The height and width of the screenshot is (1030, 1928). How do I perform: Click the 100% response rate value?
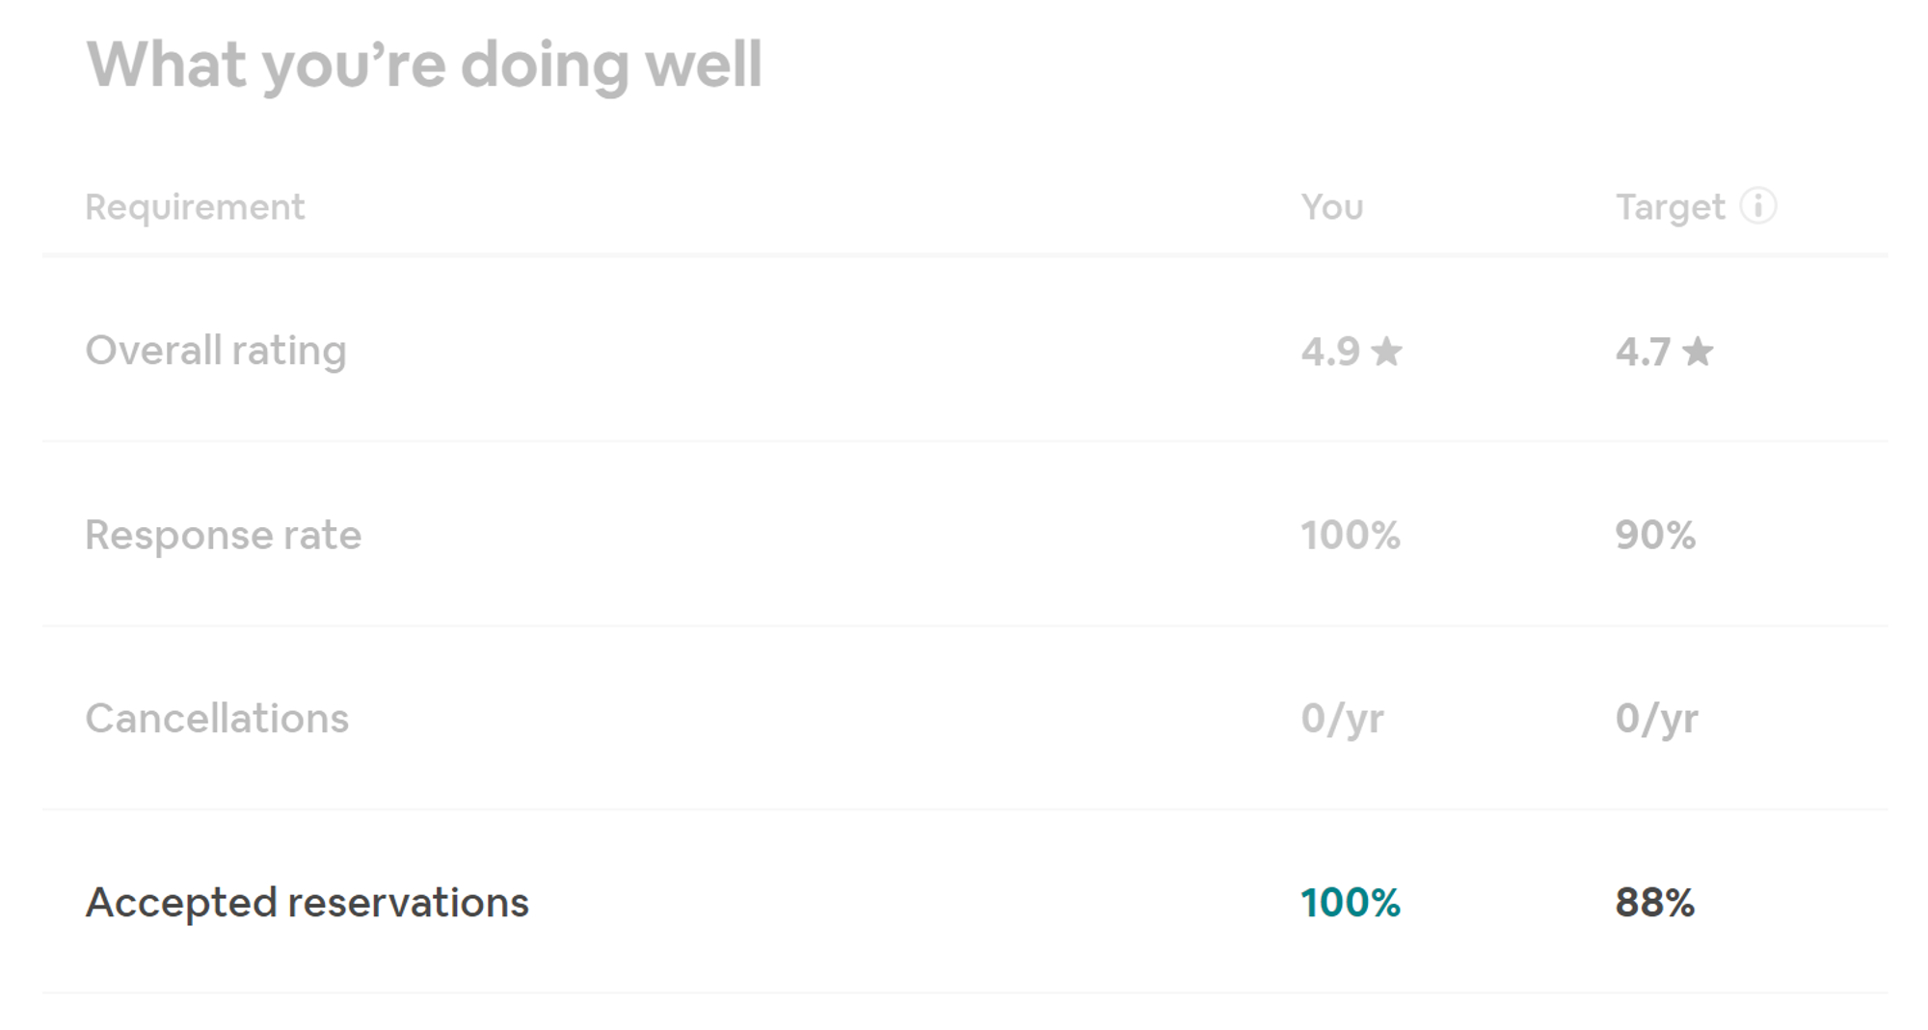[1350, 535]
